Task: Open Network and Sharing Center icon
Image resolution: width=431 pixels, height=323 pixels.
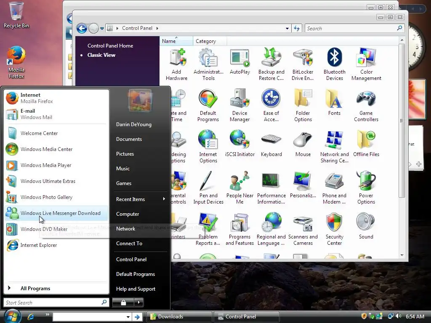Action: [x=334, y=147]
